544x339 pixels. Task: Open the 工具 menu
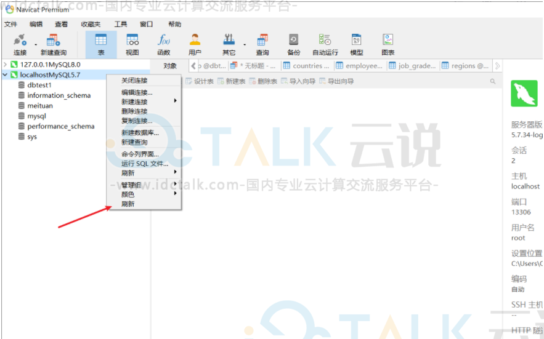pos(121,24)
